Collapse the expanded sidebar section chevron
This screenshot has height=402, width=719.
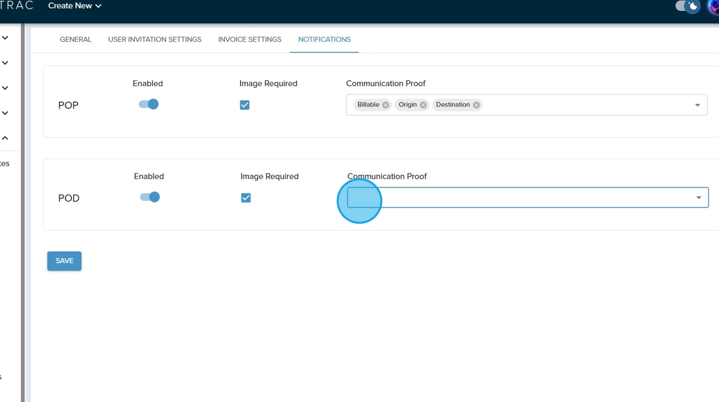(5, 138)
